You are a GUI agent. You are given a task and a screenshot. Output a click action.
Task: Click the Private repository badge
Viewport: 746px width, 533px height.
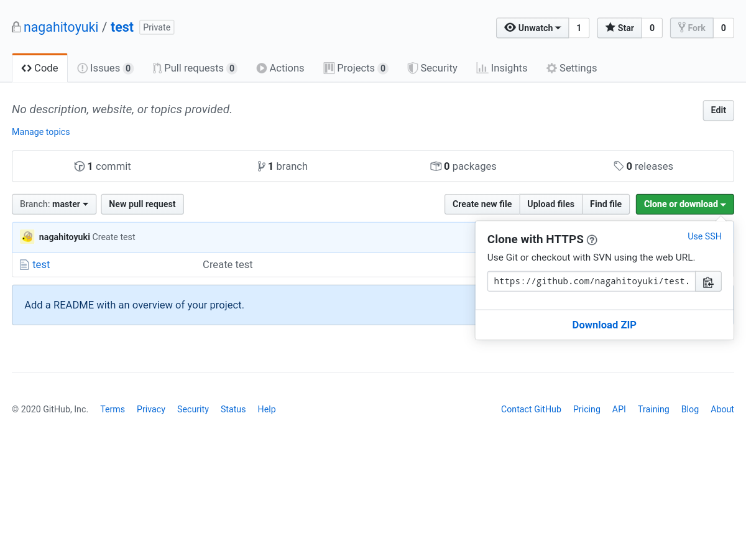tap(157, 27)
